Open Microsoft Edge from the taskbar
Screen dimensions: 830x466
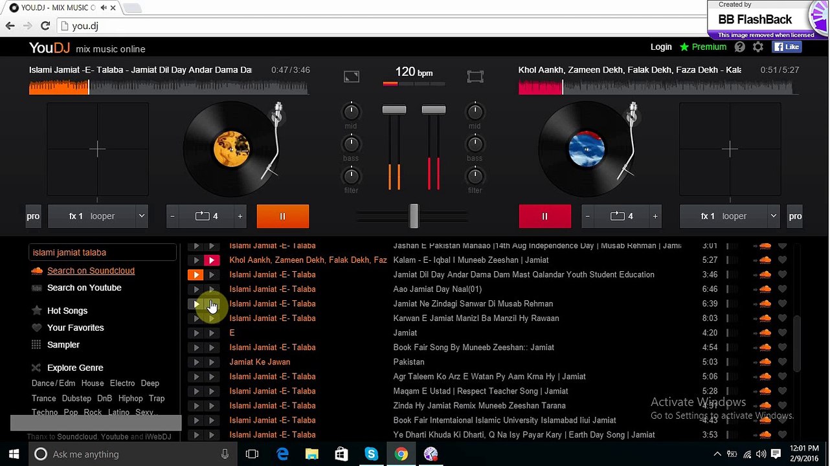pyautogui.click(x=283, y=454)
